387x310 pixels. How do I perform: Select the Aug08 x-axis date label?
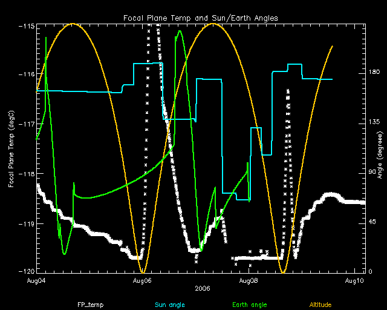click(249, 281)
